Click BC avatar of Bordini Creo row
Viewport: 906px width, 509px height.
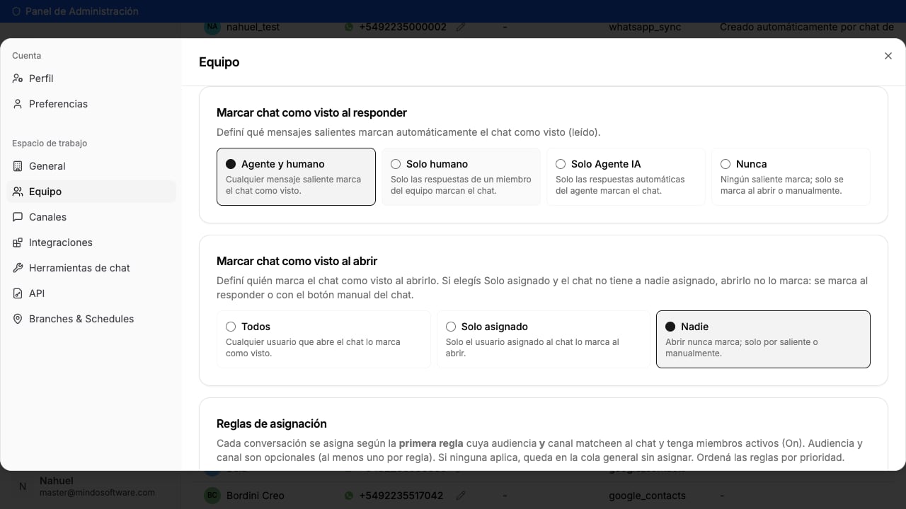pyautogui.click(x=212, y=496)
